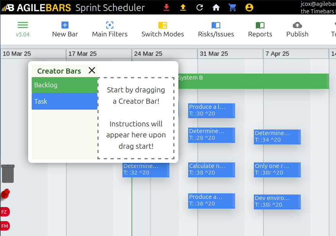Open the shopping cart icon
Viewport: 336px width, 236px height.
tap(232, 7)
